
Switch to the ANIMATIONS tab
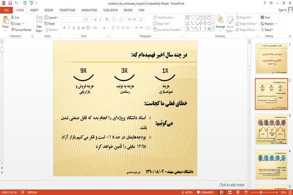click(89, 10)
